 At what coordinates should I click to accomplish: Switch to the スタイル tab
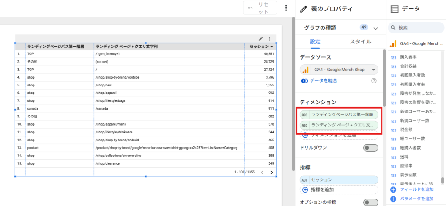[x=360, y=42]
